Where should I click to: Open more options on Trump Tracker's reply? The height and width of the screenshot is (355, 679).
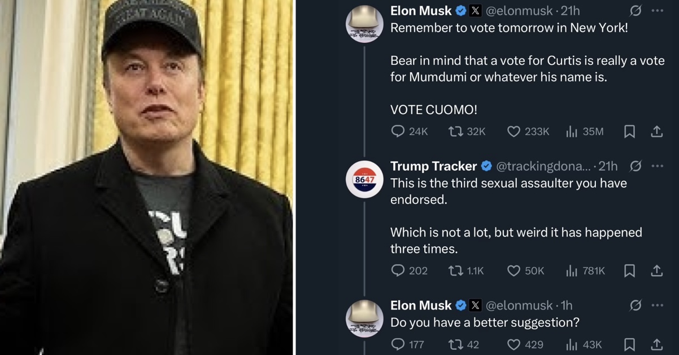click(657, 166)
